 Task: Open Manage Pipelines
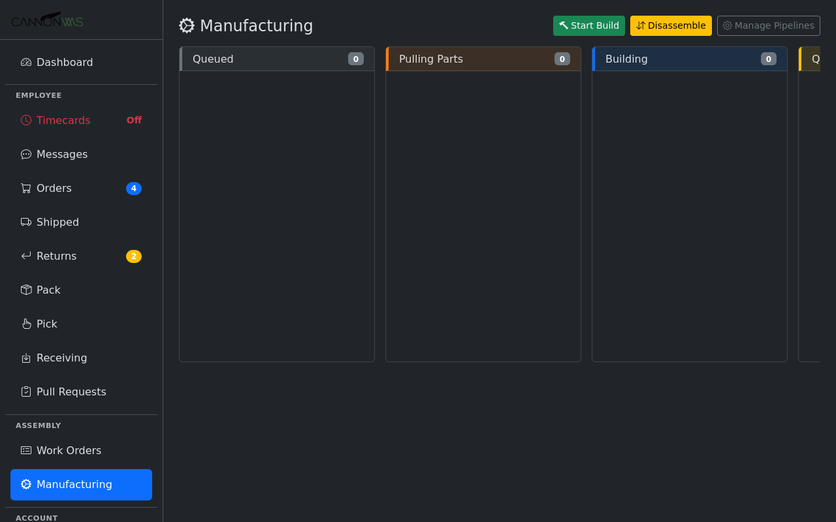point(768,25)
